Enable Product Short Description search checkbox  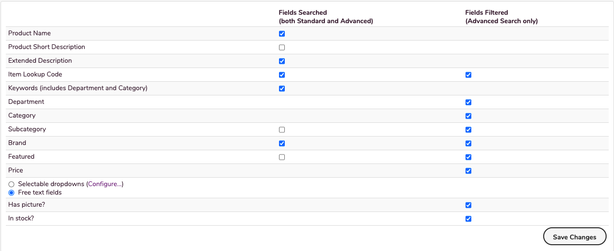(x=282, y=47)
